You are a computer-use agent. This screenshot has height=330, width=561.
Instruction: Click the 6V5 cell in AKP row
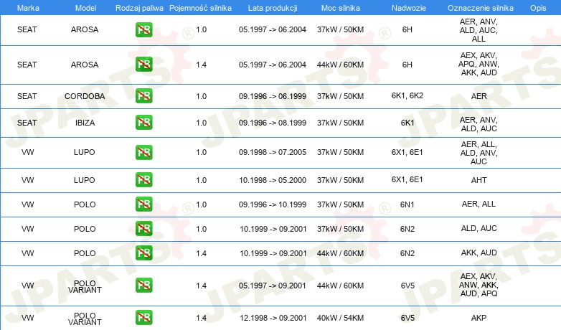[x=407, y=318]
